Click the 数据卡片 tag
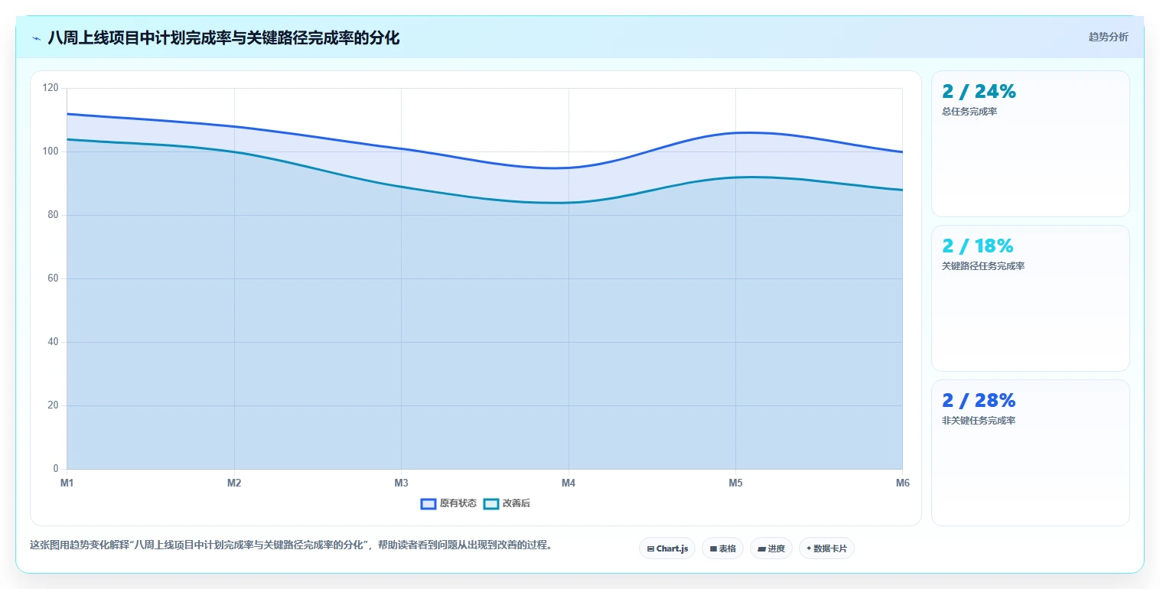This screenshot has width=1160, height=589. 826,548
